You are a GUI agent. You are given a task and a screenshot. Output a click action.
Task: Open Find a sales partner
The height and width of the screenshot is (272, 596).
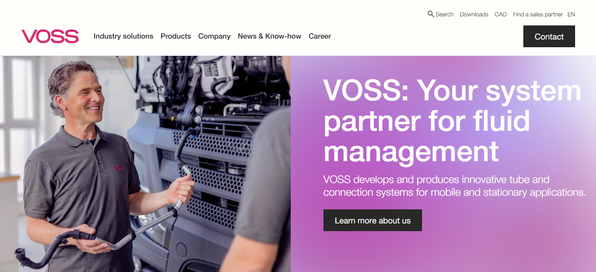coord(538,15)
